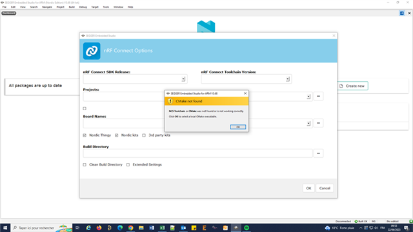The height and width of the screenshot is (232, 413).
Task: Open Task View from the taskbar
Action: [77, 227]
